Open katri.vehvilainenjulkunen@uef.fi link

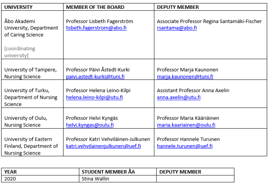coord(104,146)
